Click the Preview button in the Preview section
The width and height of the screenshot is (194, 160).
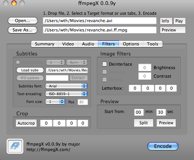(166, 123)
